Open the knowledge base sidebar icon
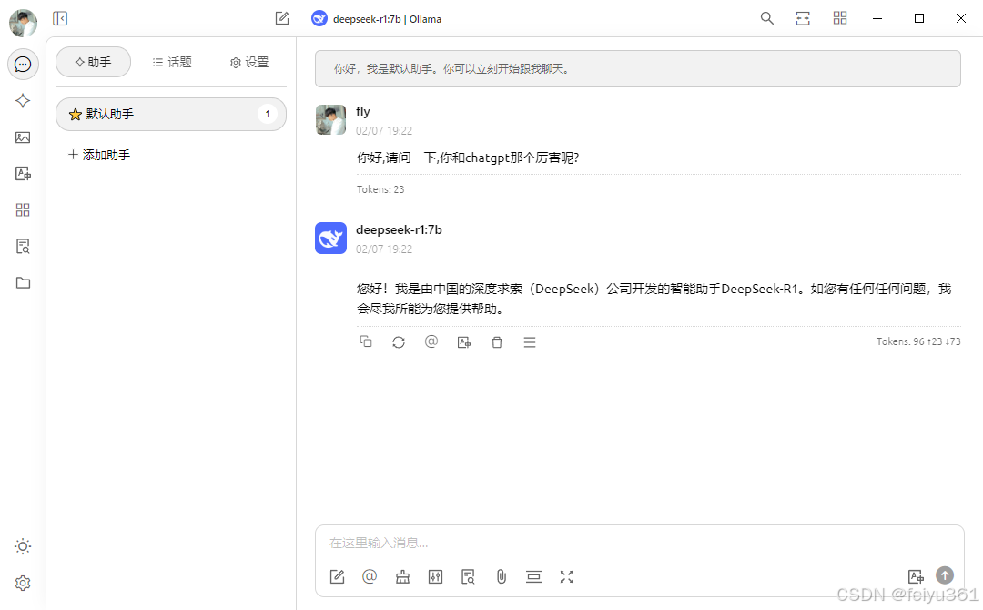 pyautogui.click(x=23, y=247)
